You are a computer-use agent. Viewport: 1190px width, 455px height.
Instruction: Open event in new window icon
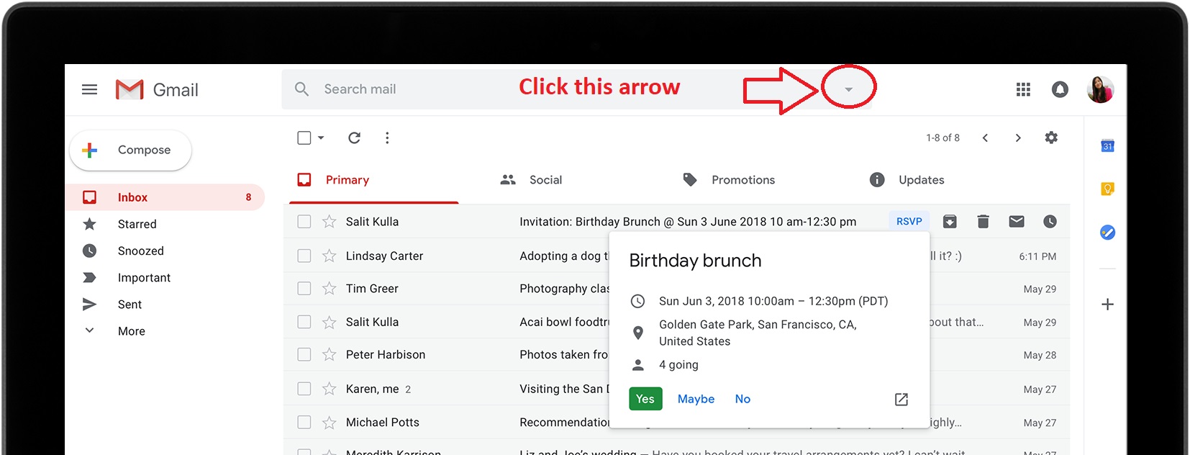(x=901, y=400)
